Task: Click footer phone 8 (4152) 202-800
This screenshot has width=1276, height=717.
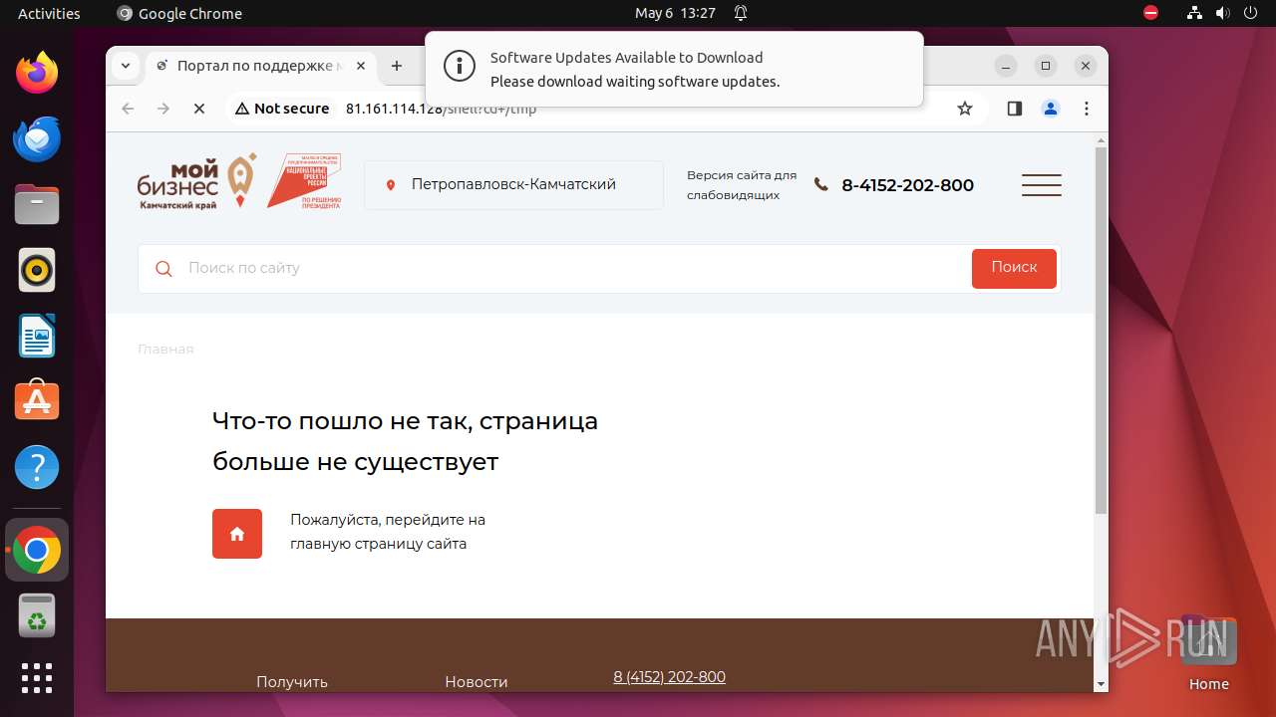Action: 669,677
